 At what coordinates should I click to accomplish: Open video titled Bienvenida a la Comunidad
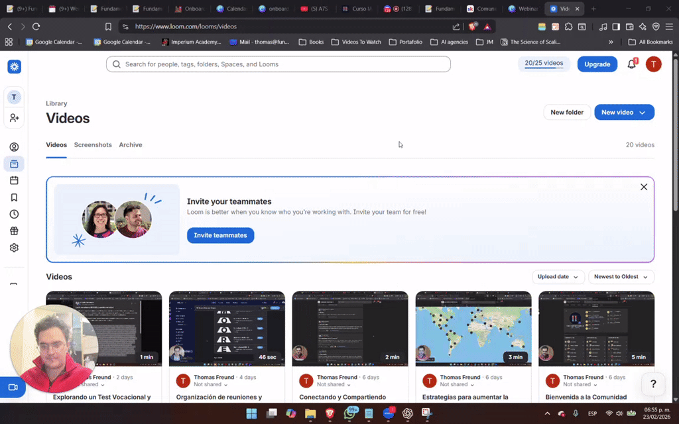coord(586,397)
